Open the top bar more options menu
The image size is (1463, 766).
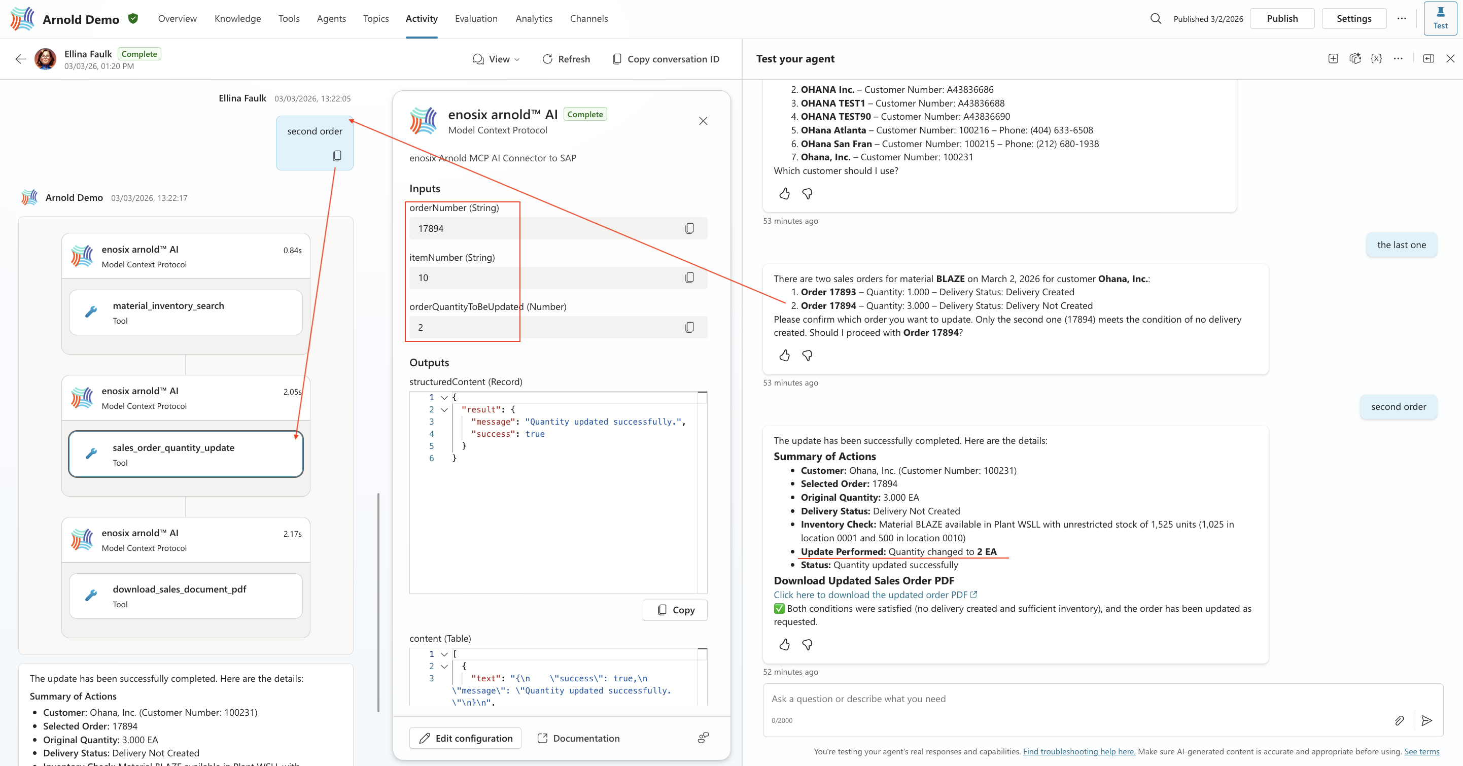[x=1402, y=19]
